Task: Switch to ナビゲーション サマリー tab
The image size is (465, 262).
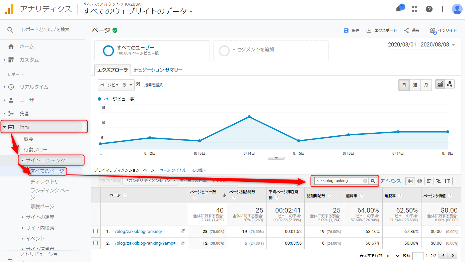Action: point(158,70)
